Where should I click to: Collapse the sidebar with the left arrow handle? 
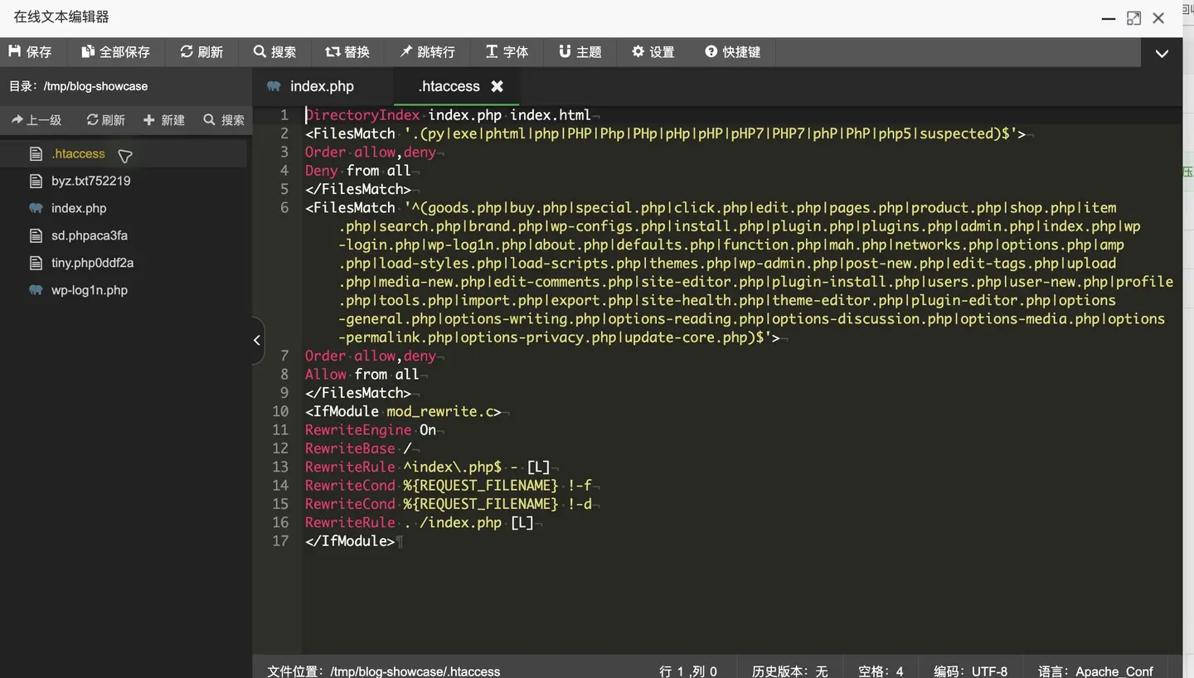click(257, 340)
